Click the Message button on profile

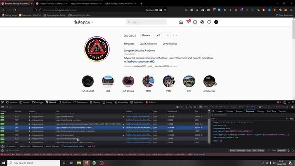146,35
